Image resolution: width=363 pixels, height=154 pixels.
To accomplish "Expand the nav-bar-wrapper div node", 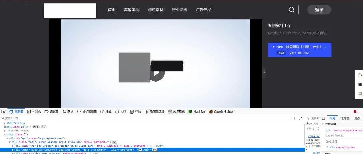I will pyautogui.click(x=13, y=146).
